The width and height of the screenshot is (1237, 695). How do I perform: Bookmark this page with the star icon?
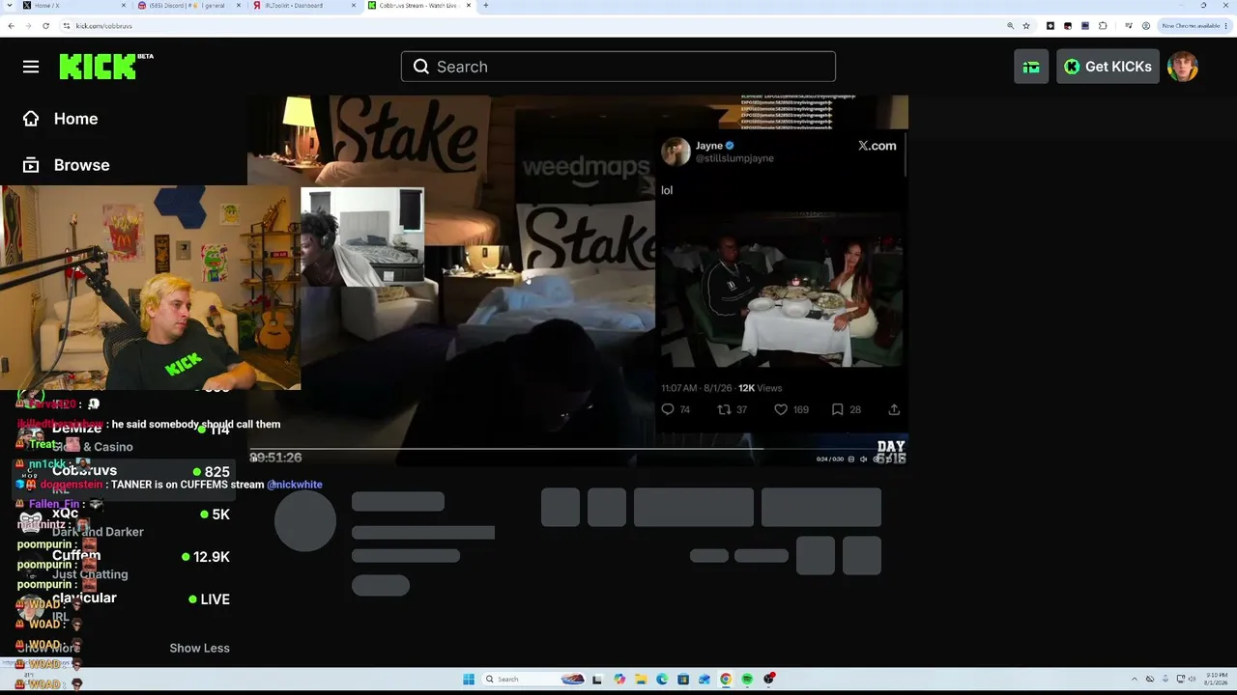(x=1026, y=26)
